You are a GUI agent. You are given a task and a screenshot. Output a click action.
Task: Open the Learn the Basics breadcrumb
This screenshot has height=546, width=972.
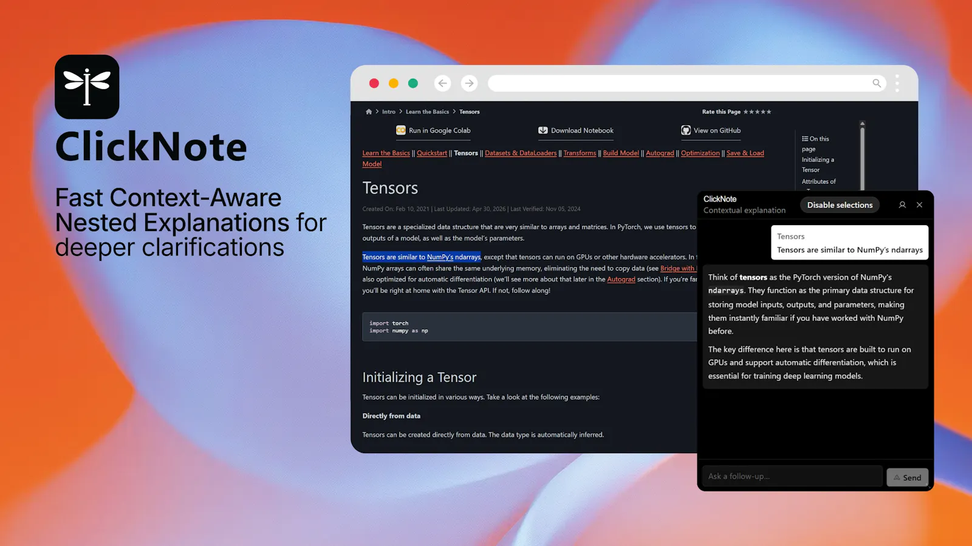(427, 112)
